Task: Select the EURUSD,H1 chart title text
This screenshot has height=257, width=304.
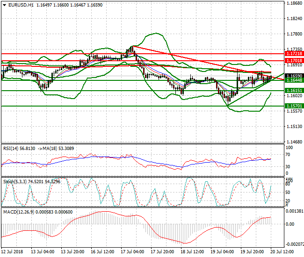Action: [x=21, y=5]
